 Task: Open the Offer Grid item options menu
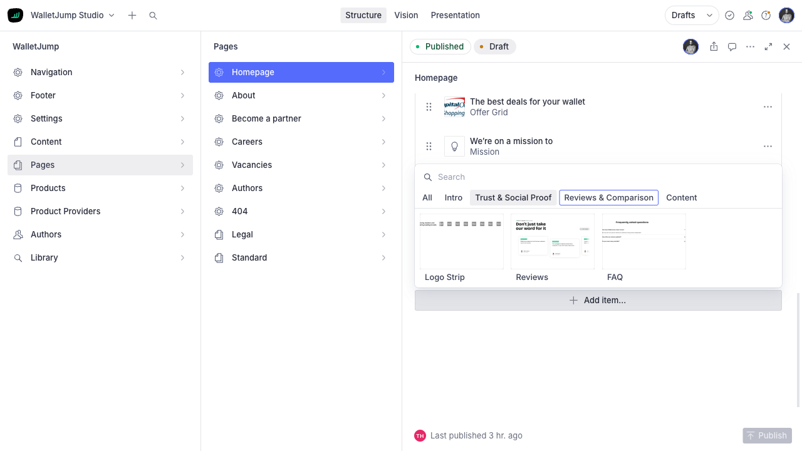coord(768,106)
